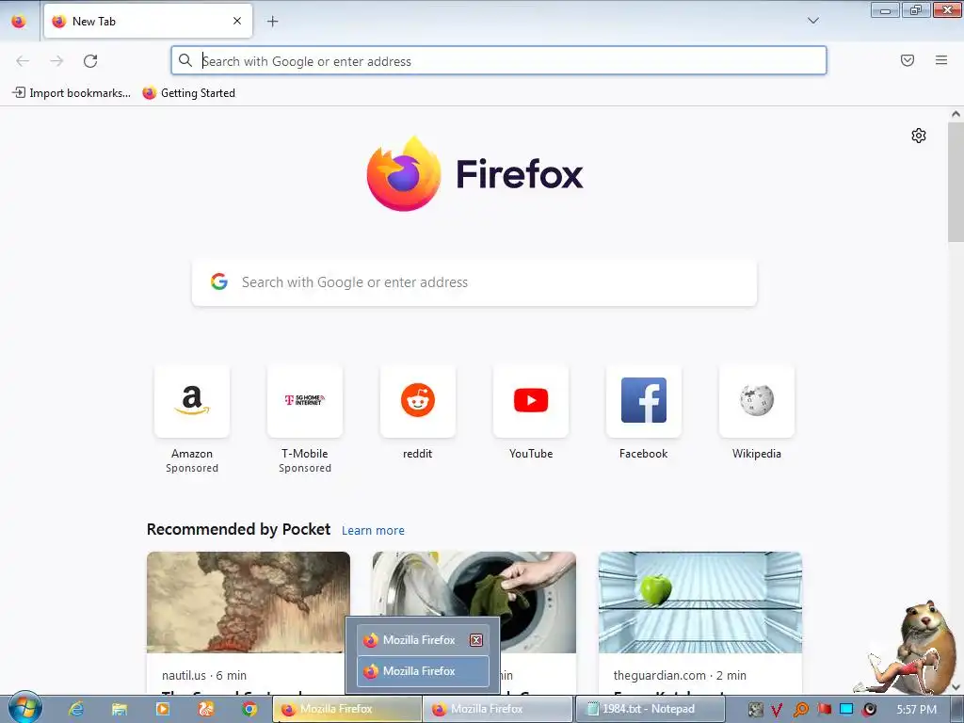Viewport: 964px width, 723px height.
Task: Click the page scrollbar down arrow
Action: (956, 686)
